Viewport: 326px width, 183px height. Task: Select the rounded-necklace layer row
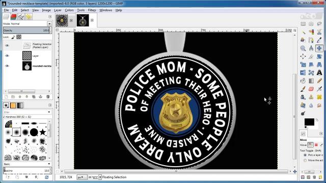tap(27, 66)
